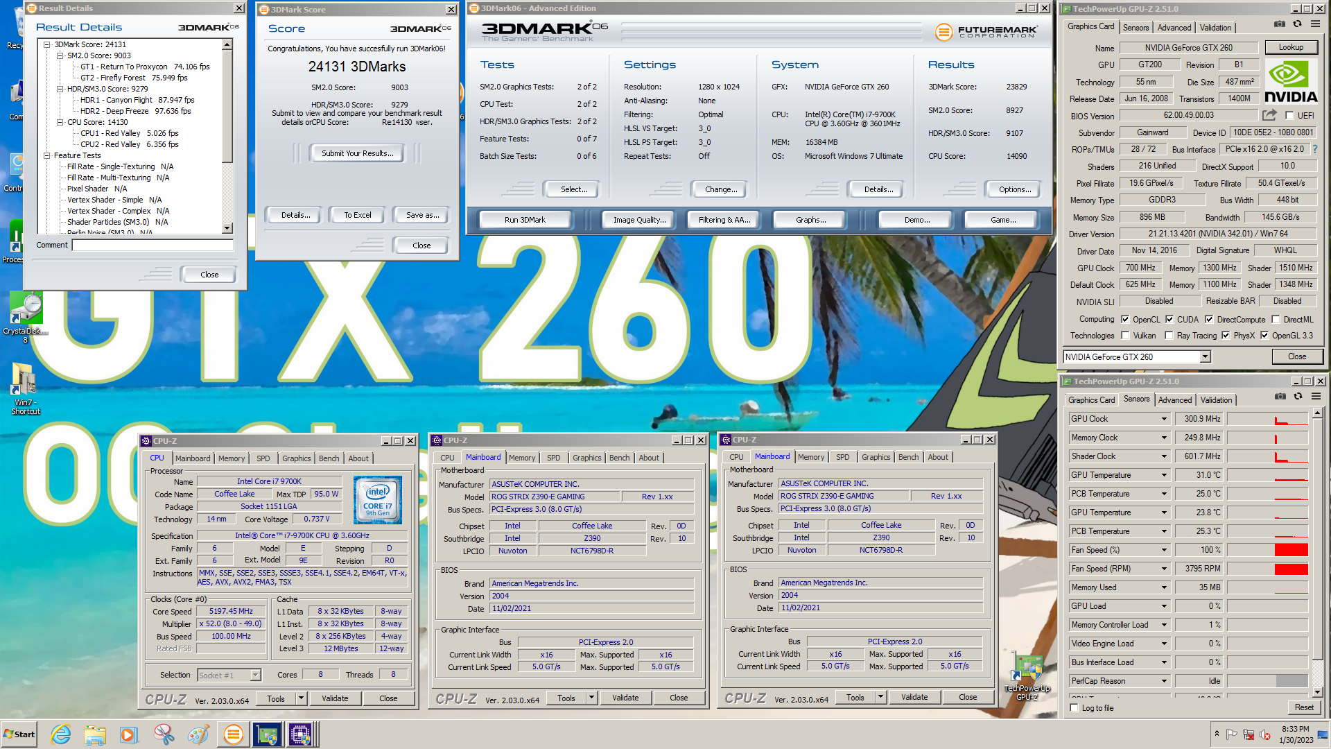The width and height of the screenshot is (1331, 749).
Task: Open Memory tab in left CPU-Z window
Action: [x=232, y=458]
